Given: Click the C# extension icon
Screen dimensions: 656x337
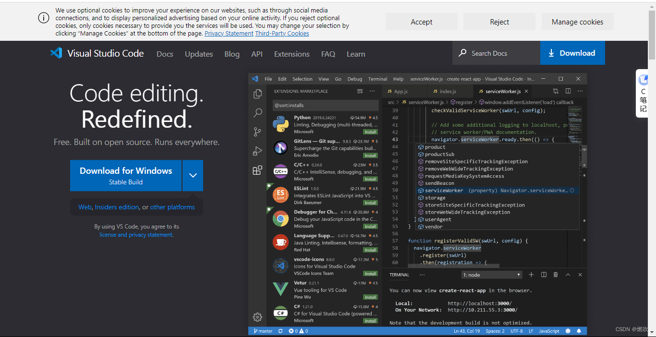Looking at the screenshot, I should [x=280, y=313].
